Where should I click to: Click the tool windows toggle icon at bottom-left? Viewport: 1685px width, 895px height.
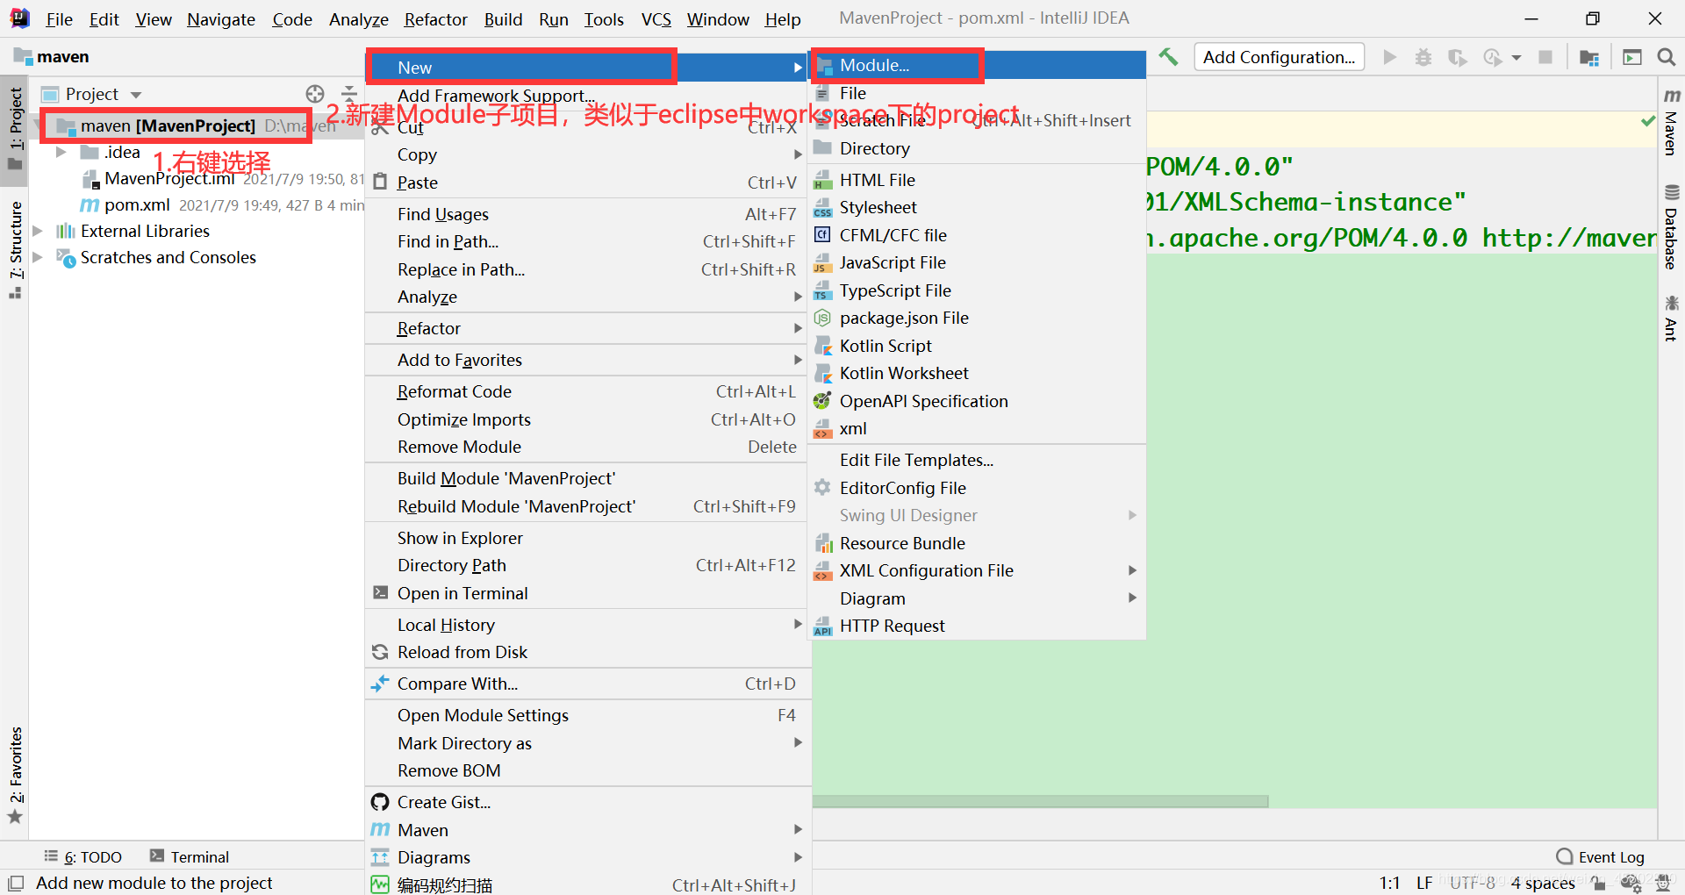click(x=16, y=883)
